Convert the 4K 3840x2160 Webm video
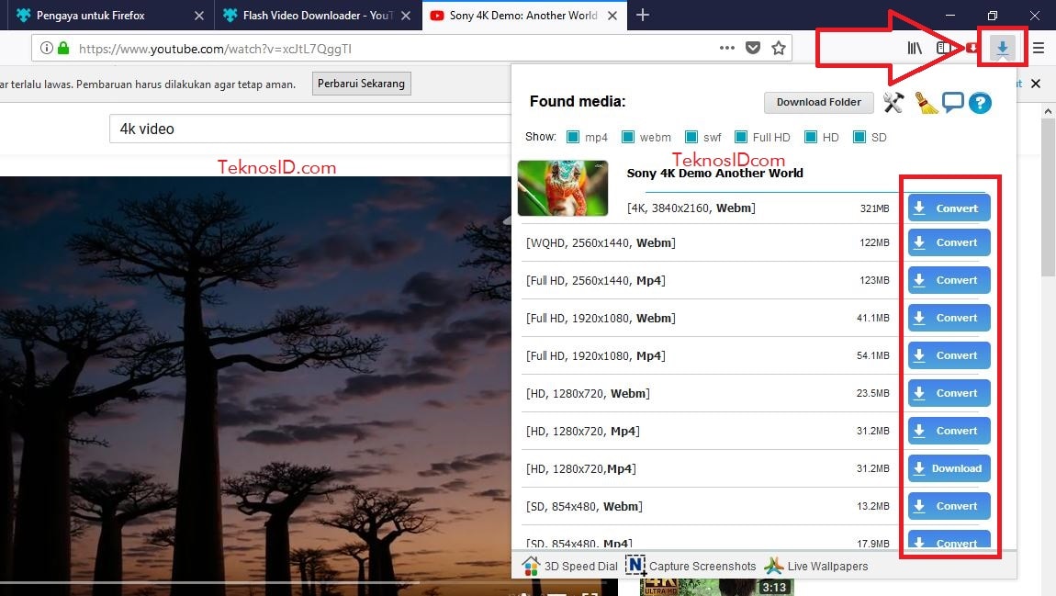1056x596 pixels. click(x=949, y=208)
